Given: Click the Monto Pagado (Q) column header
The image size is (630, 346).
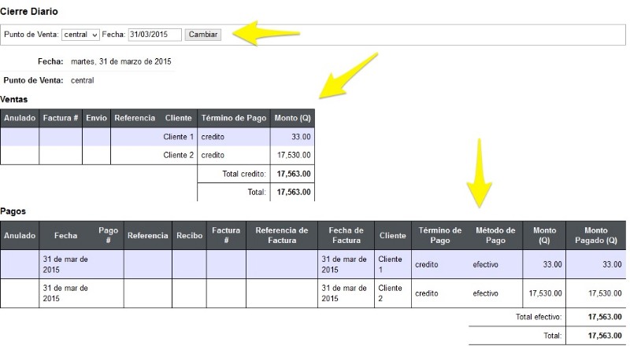Looking at the screenshot, I should [596, 236].
